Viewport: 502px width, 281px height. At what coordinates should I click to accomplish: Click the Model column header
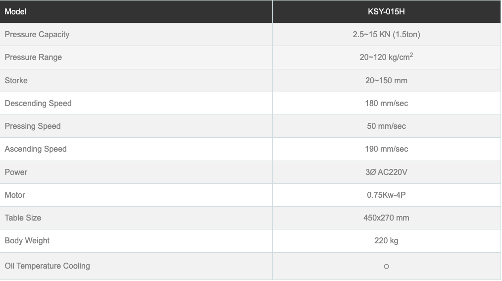[x=15, y=11]
